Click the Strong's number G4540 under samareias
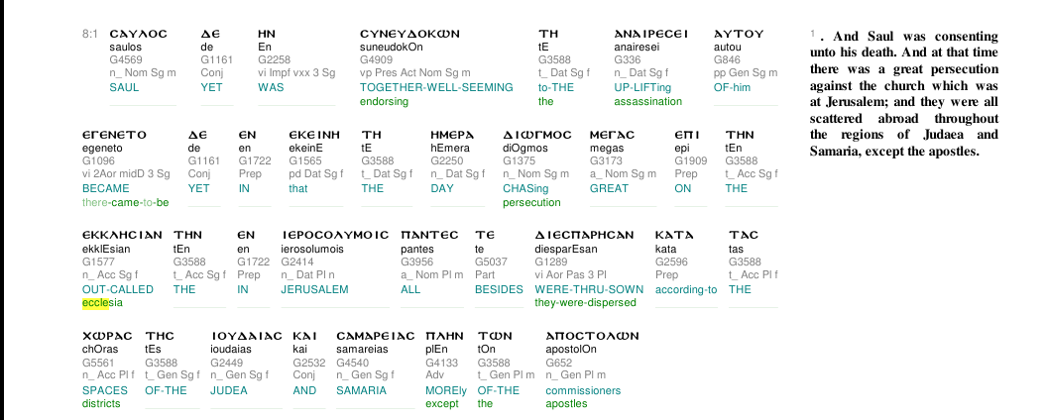The image size is (1045, 420). 351,363
